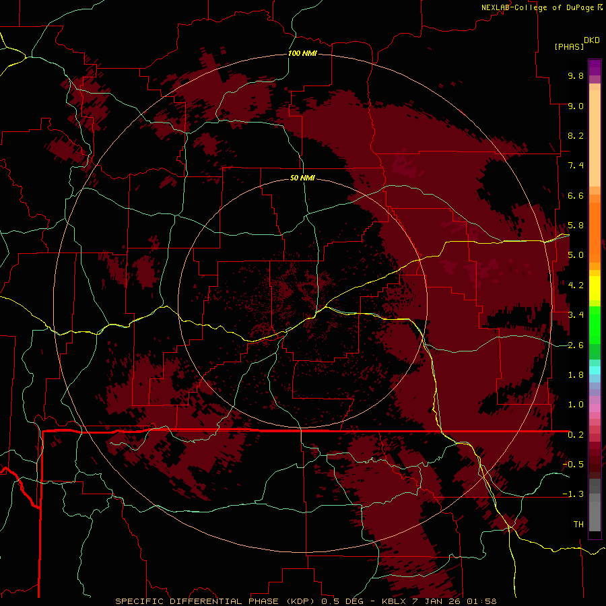
Task: Click the -1.3 legend value
Action: tap(573, 494)
